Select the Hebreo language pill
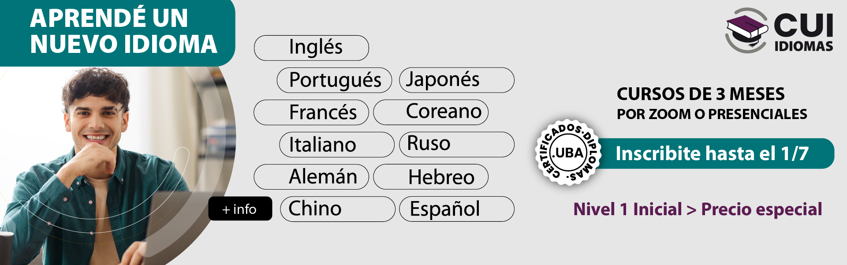The height and width of the screenshot is (265, 847). point(431,177)
